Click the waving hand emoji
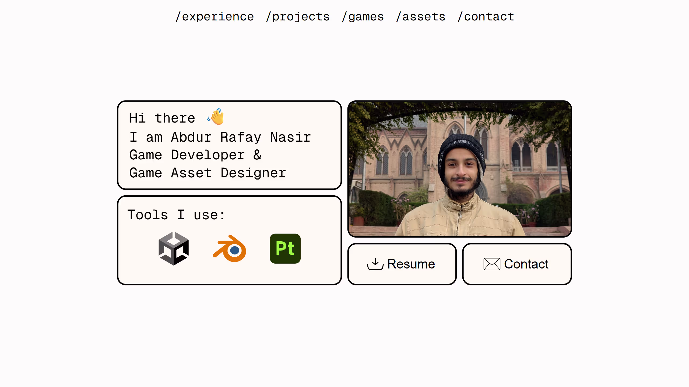689x387 pixels. 216,117
